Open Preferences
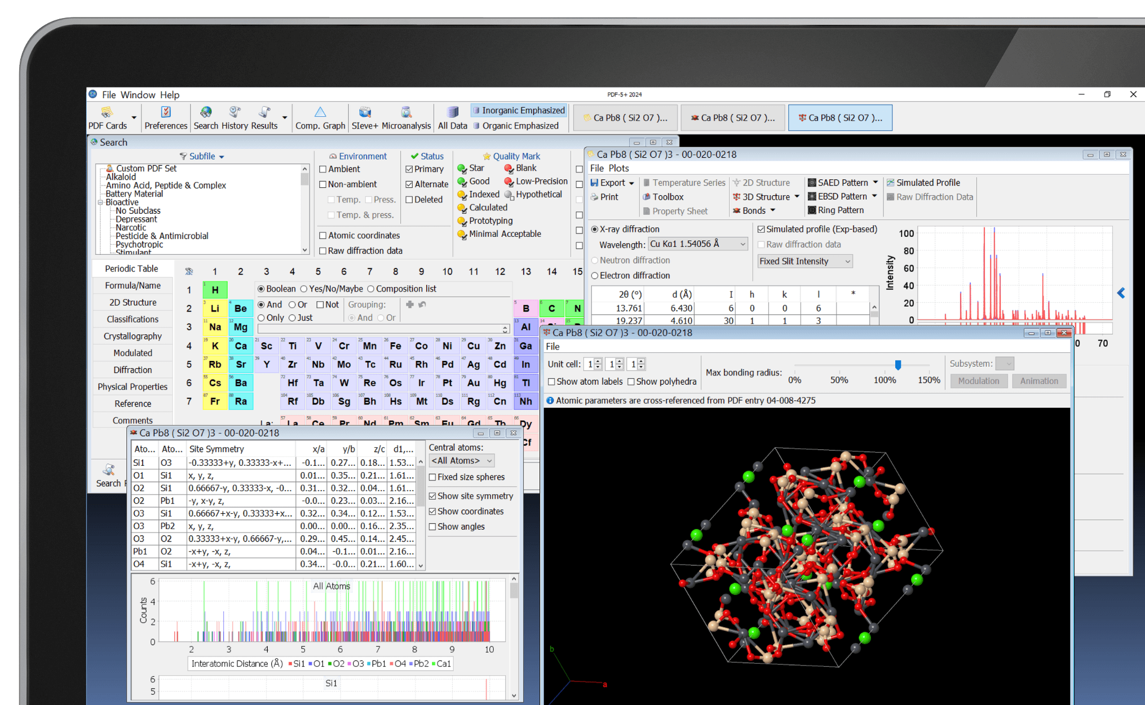Viewport: 1145px width, 705px height. click(x=165, y=117)
